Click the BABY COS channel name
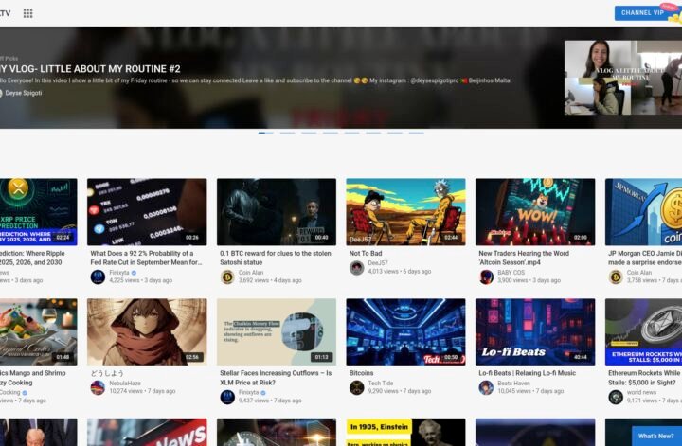The height and width of the screenshot is (446, 682). (511, 273)
